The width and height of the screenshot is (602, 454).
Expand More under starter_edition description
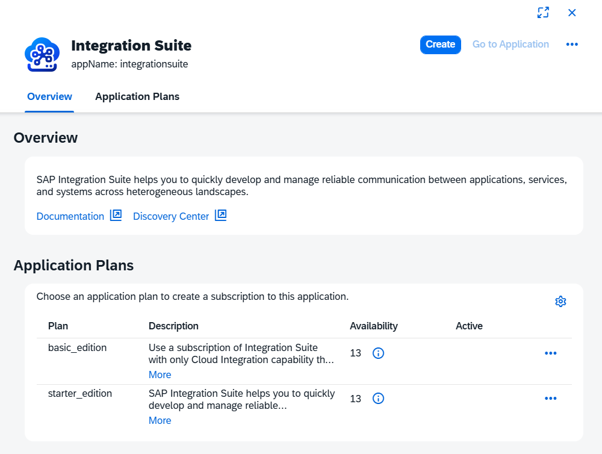coord(160,421)
